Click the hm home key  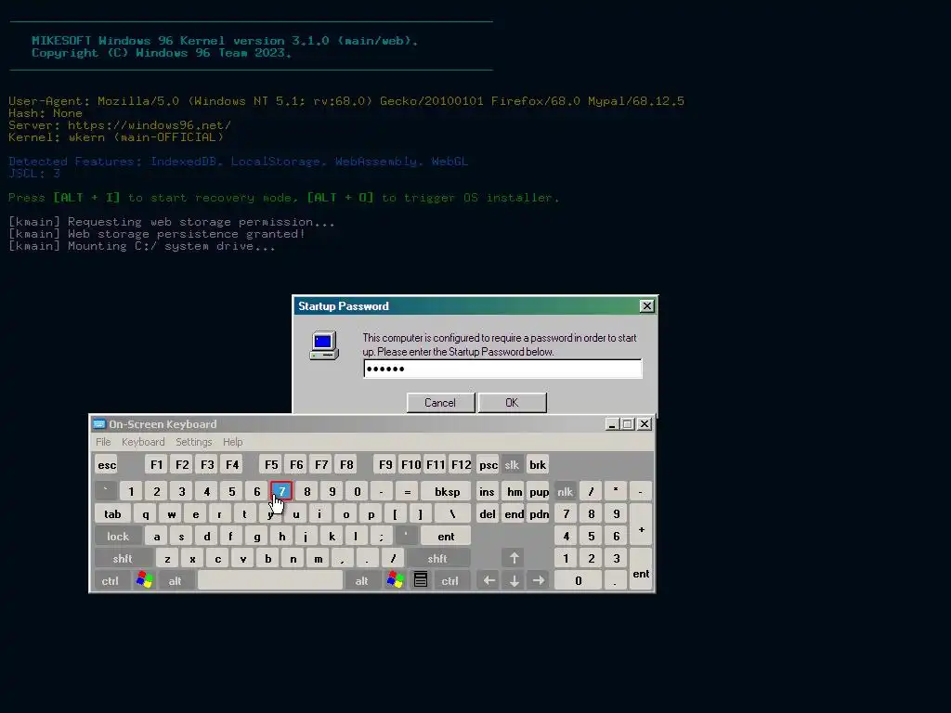[x=515, y=491]
